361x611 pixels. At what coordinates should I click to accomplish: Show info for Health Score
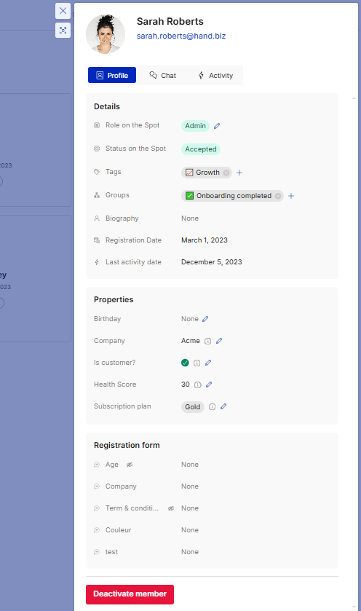(198, 385)
